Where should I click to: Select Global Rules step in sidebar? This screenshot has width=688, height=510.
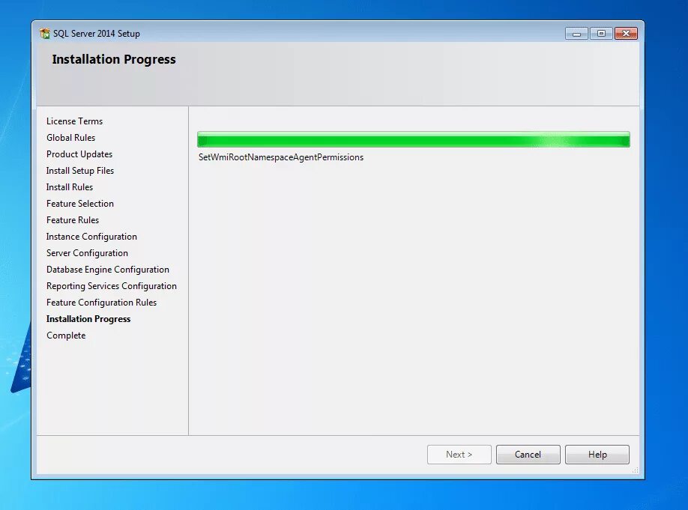[70, 138]
